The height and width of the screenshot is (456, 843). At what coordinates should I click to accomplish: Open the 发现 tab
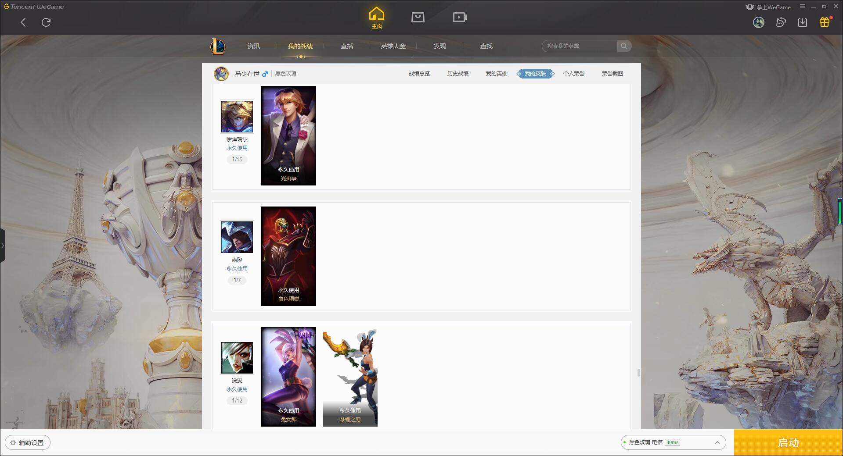click(440, 46)
